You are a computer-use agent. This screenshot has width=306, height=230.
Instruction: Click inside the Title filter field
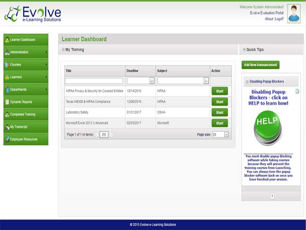pos(94,80)
